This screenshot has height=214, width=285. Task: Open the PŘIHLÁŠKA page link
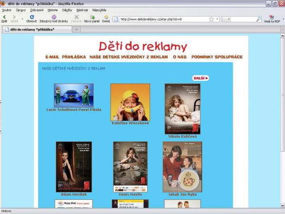point(74,57)
